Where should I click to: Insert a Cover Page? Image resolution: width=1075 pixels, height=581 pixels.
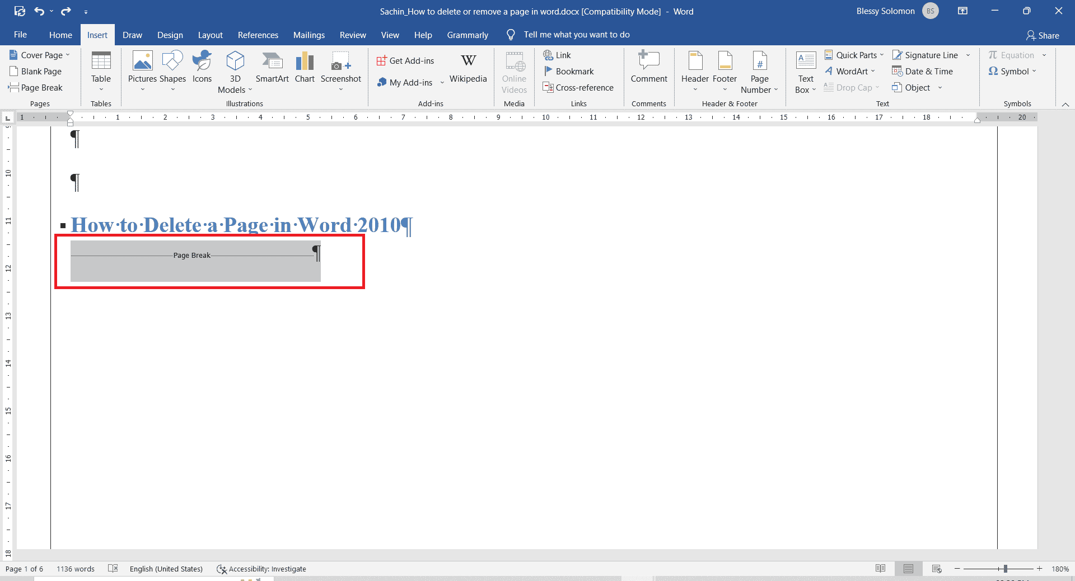(36, 55)
